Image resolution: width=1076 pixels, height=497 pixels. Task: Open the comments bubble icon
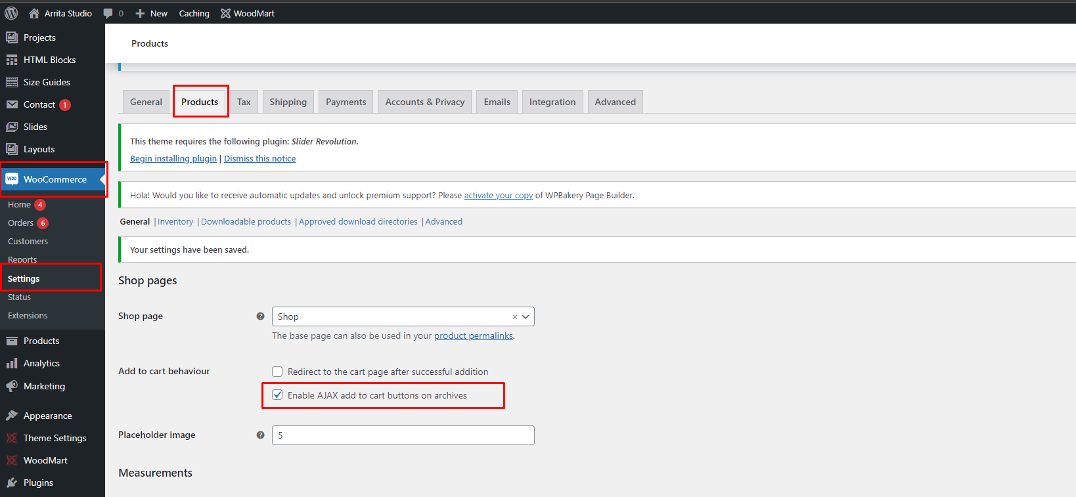(x=108, y=13)
